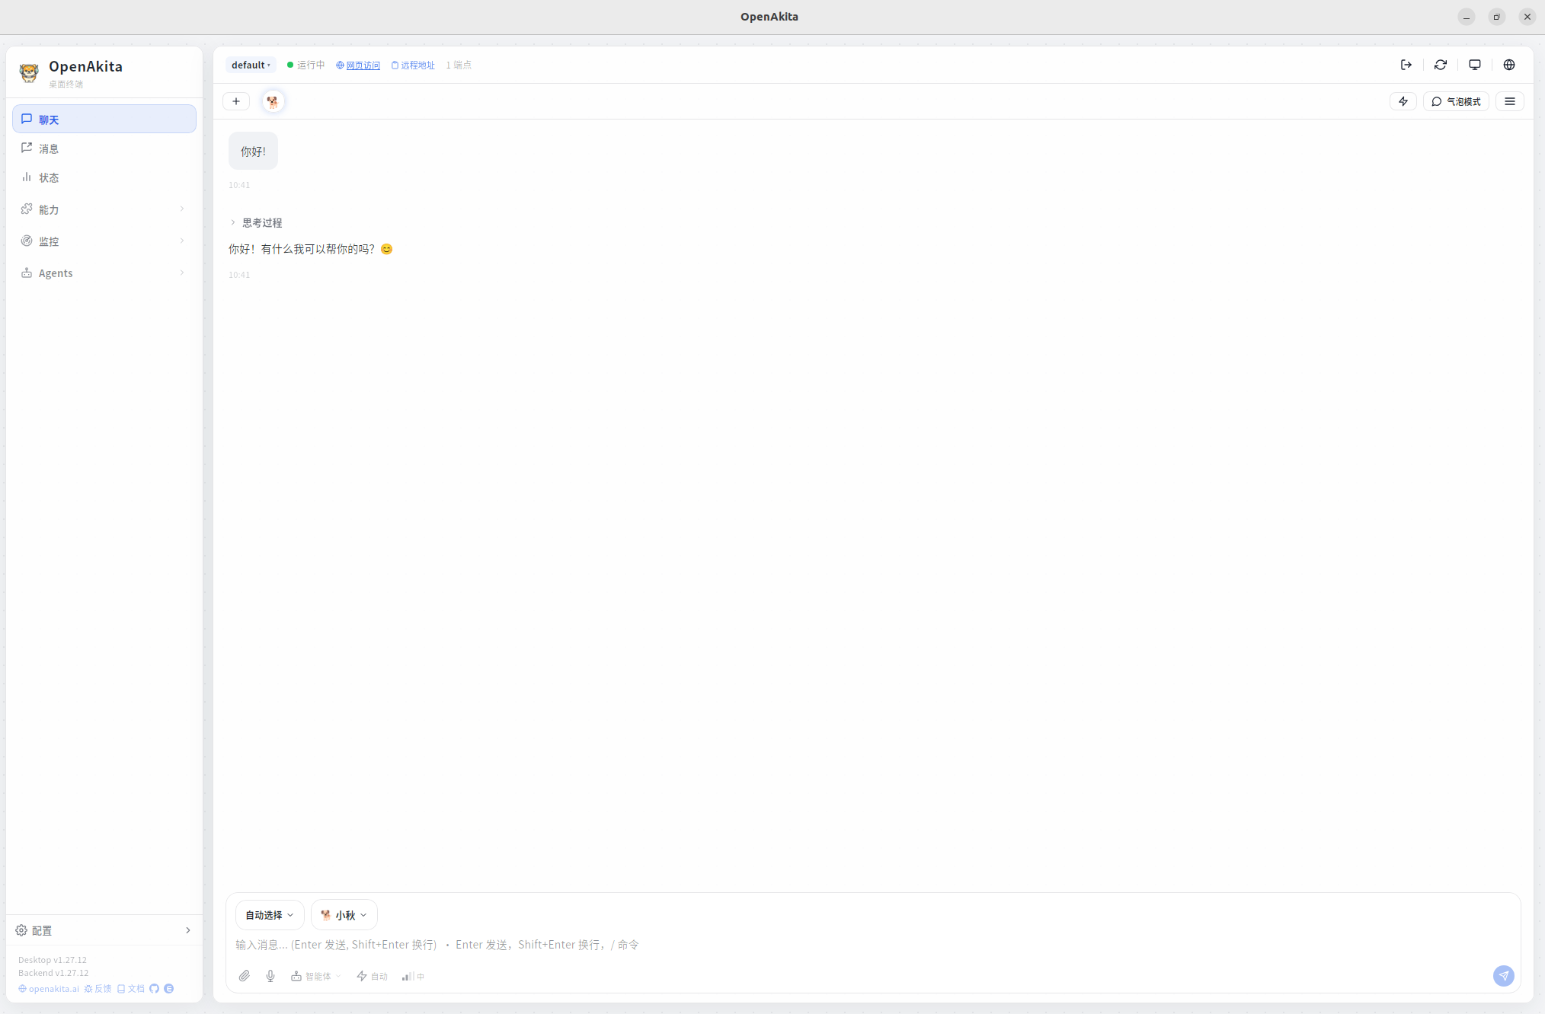Close the OpenAkita window
Image resolution: width=1545 pixels, height=1014 pixels.
tap(1527, 17)
